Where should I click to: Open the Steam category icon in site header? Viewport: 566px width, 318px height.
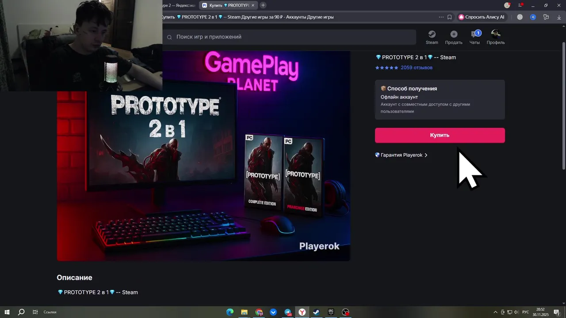tap(432, 37)
